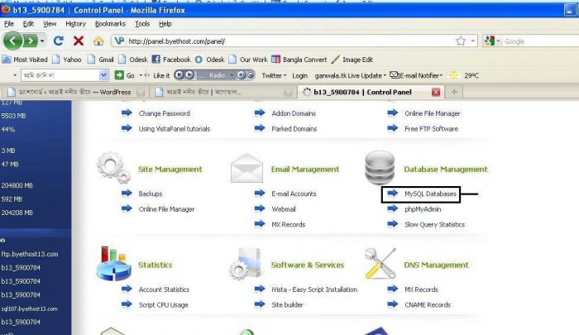This screenshot has width=579, height=335.
Task: Click the browser Back arrow button
Action: tap(13, 41)
